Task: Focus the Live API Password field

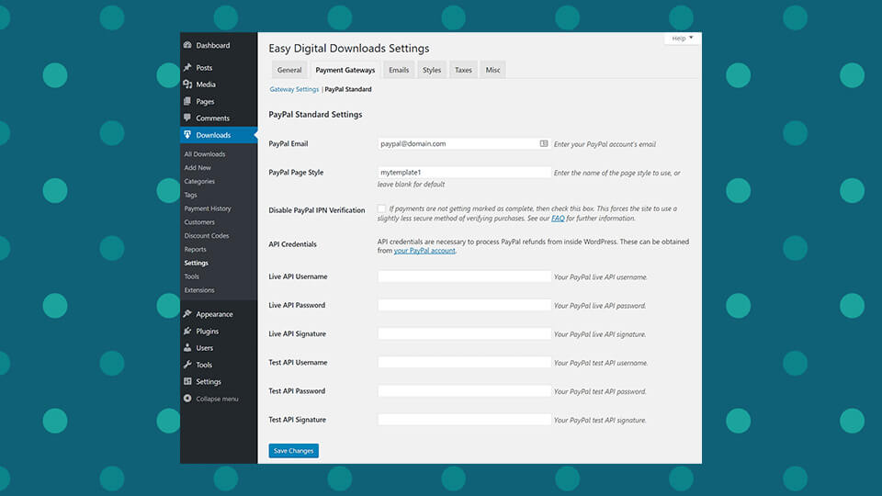Action: click(x=464, y=305)
